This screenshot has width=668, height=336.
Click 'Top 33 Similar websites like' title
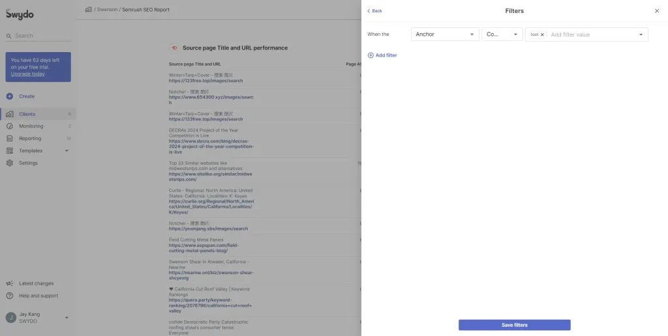[x=198, y=163]
